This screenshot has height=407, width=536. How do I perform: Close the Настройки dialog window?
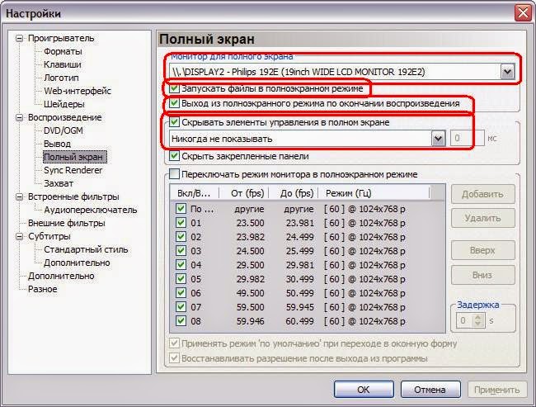521,13
